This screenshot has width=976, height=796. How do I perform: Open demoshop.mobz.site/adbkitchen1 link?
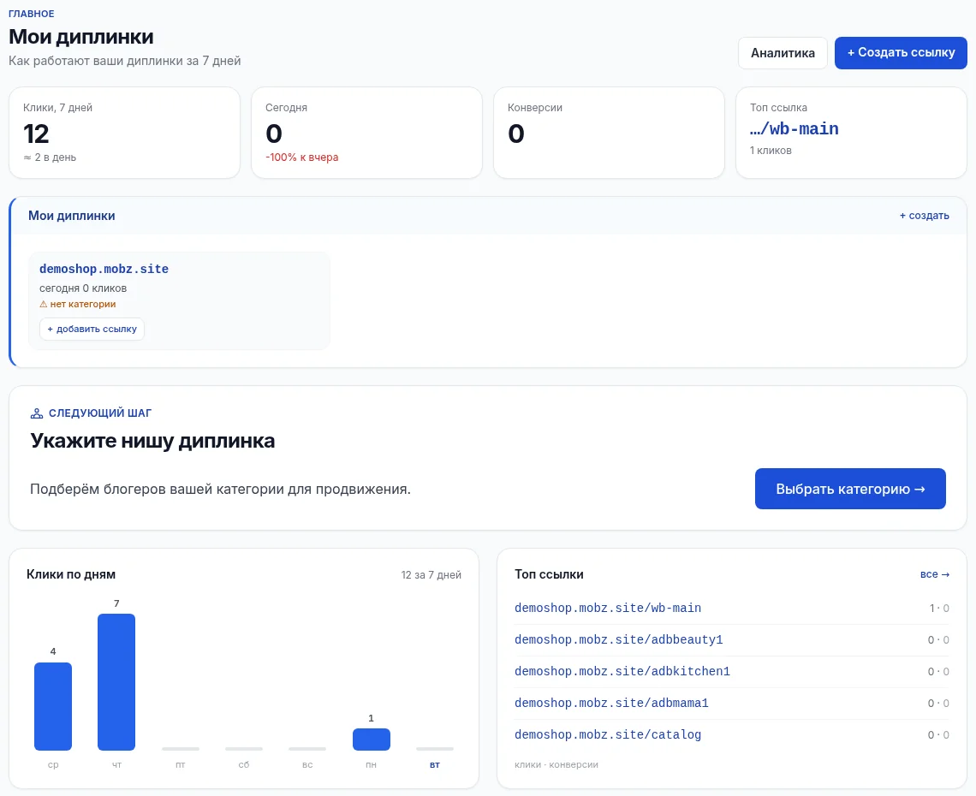pos(622,672)
